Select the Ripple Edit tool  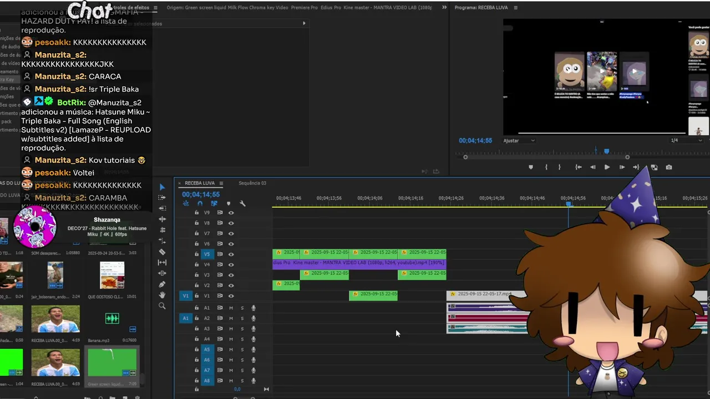(162, 219)
